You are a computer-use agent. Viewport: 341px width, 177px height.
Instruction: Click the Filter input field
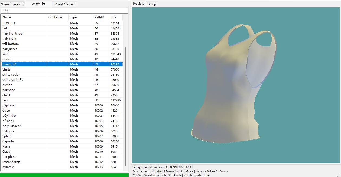tap(64, 10)
